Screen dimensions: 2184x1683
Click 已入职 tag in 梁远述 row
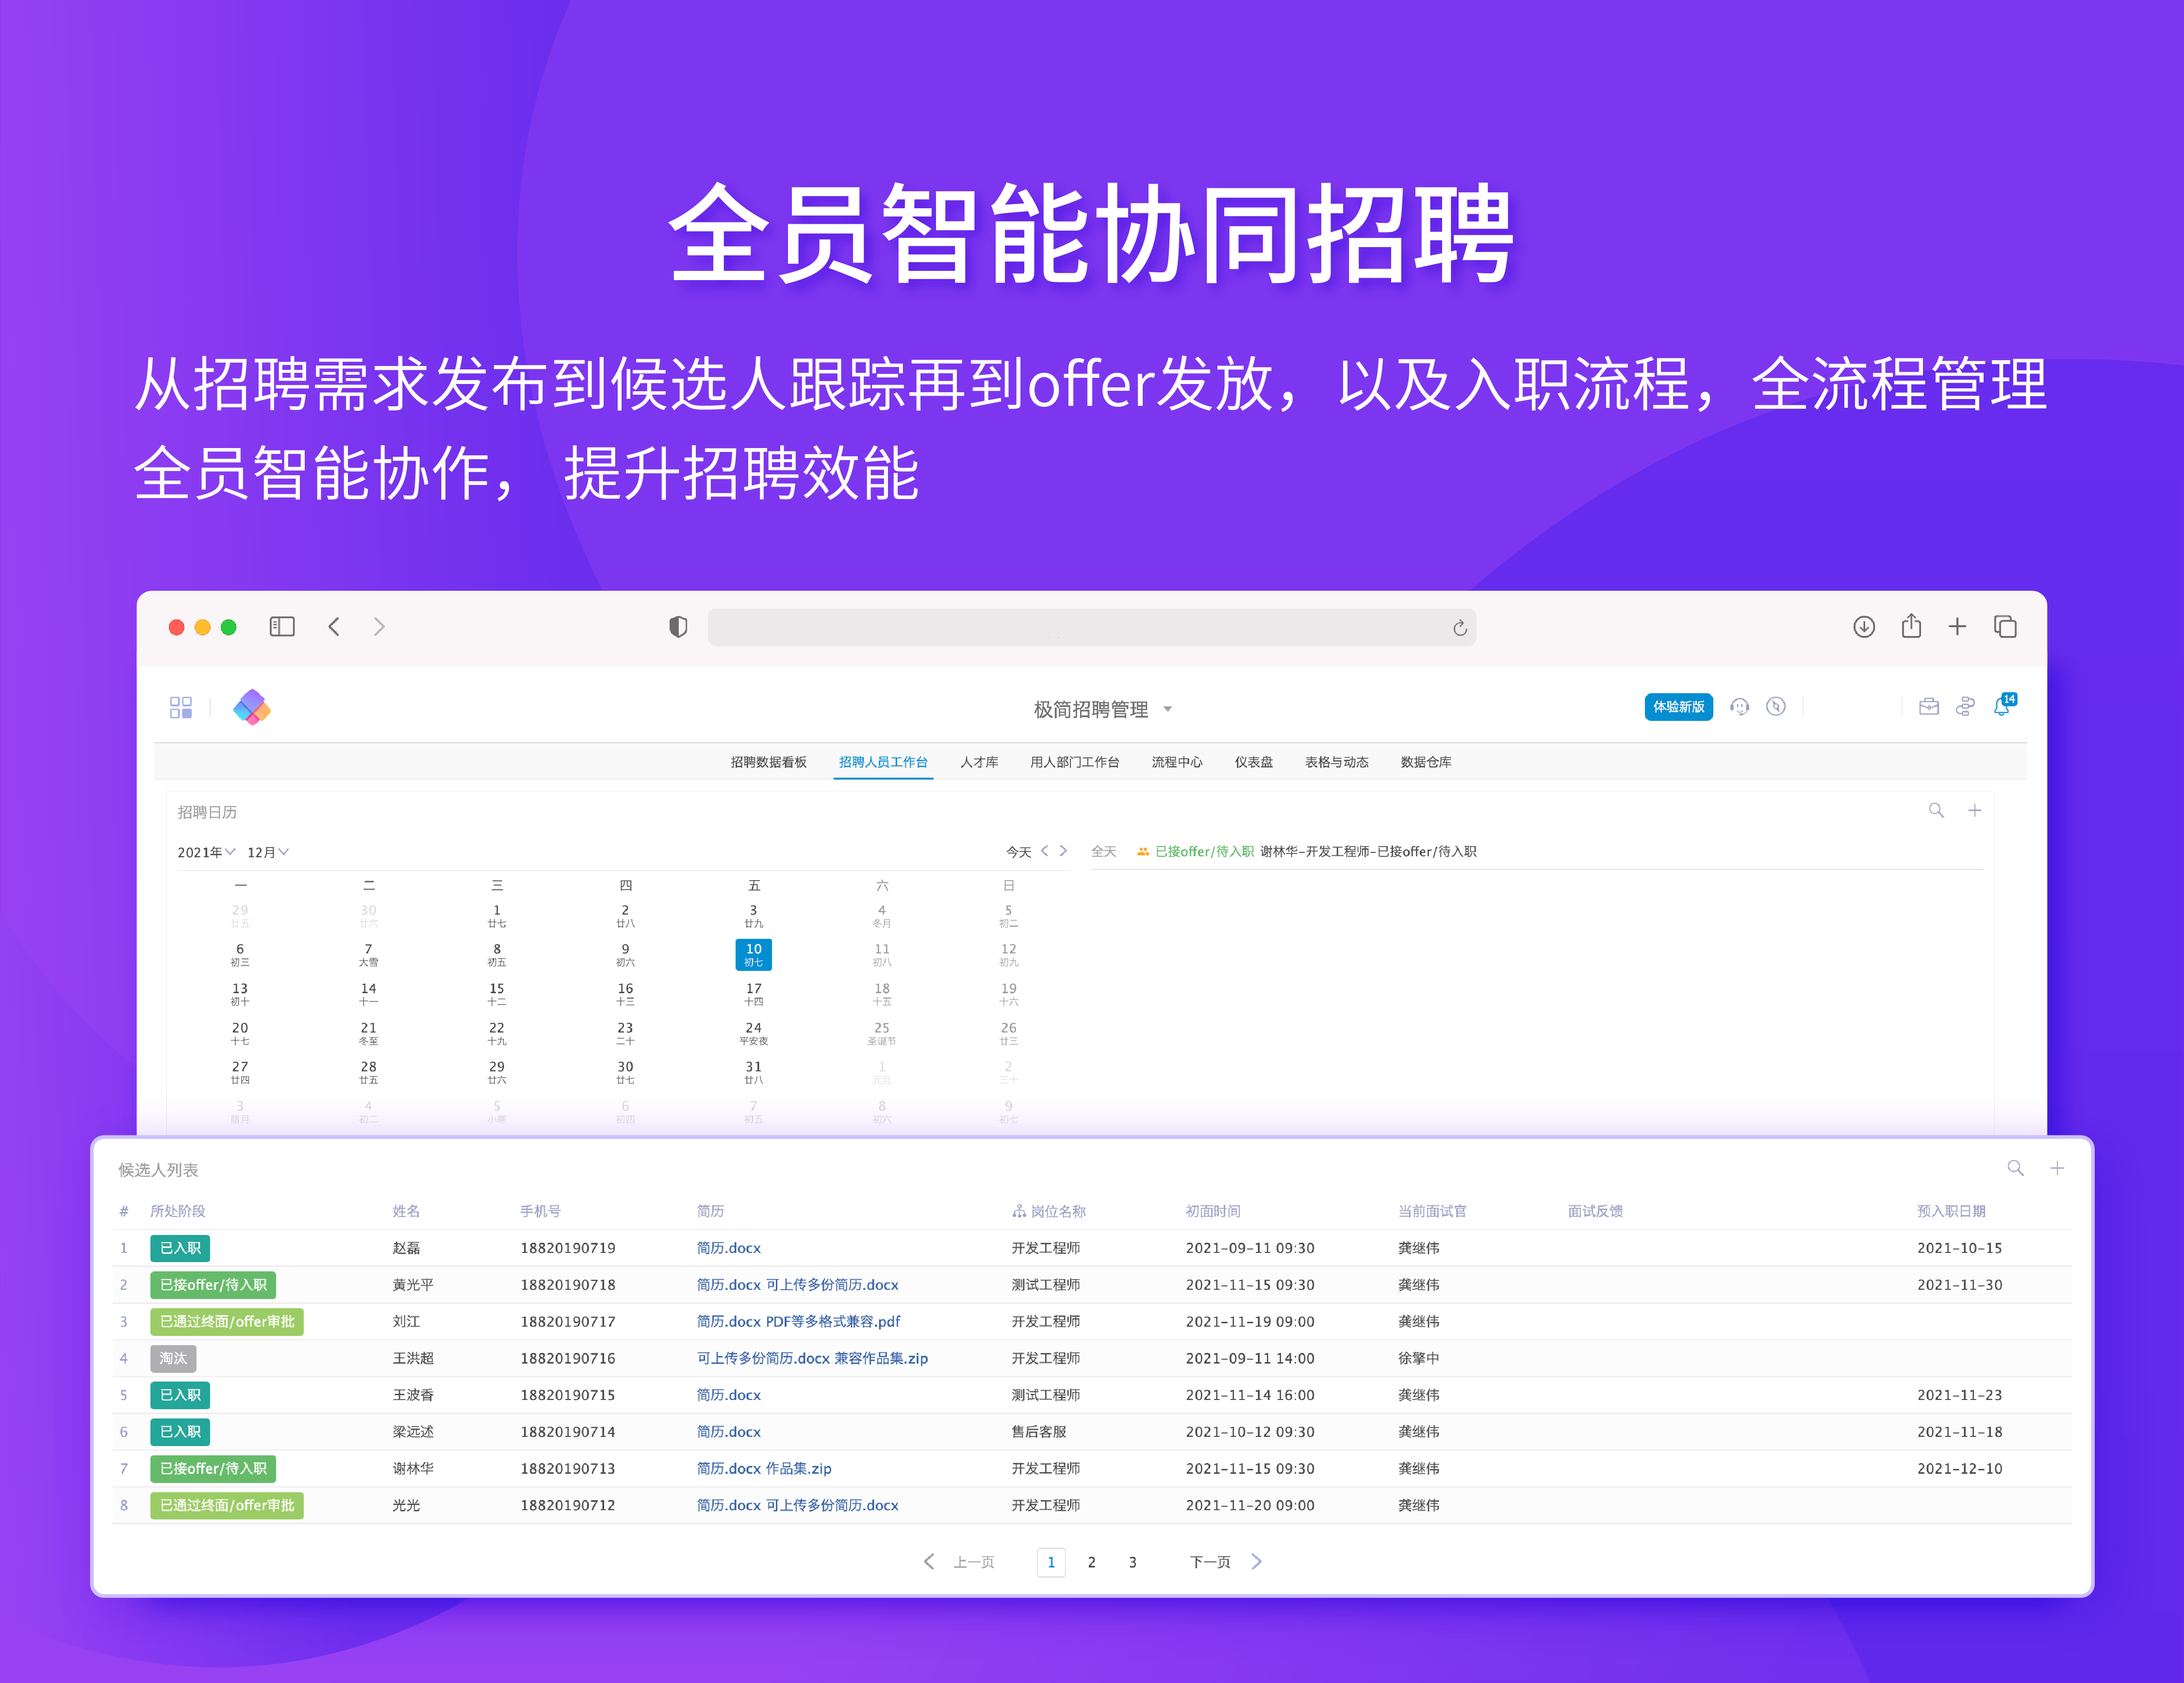(x=180, y=1431)
